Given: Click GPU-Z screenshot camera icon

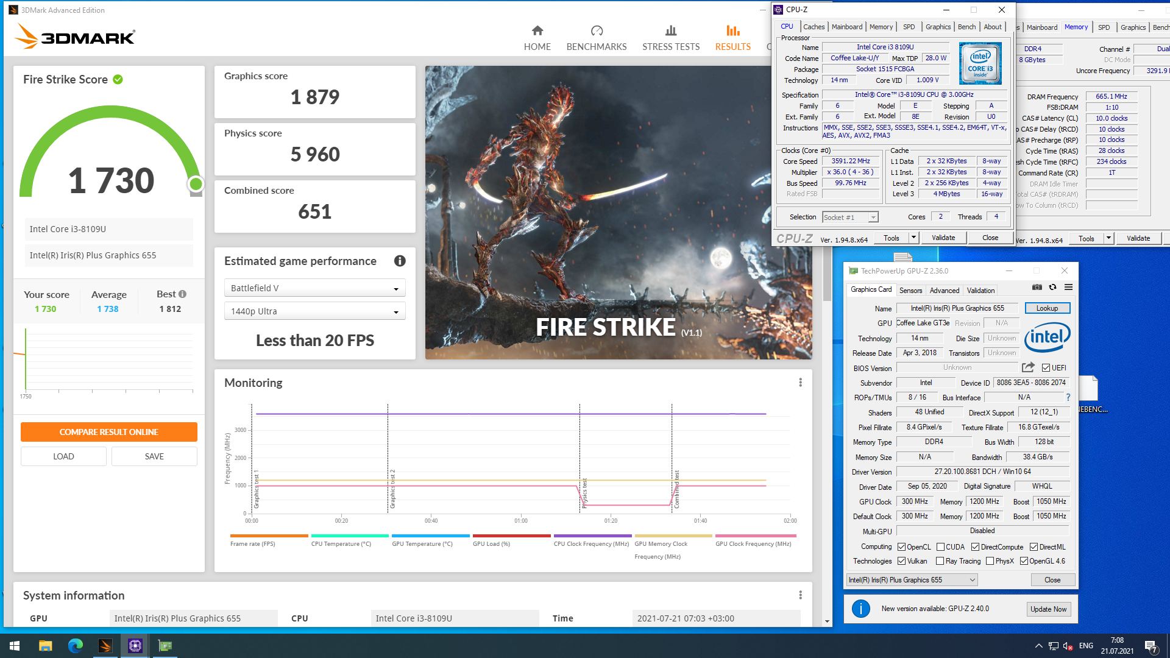Looking at the screenshot, I should pyautogui.click(x=1037, y=287).
